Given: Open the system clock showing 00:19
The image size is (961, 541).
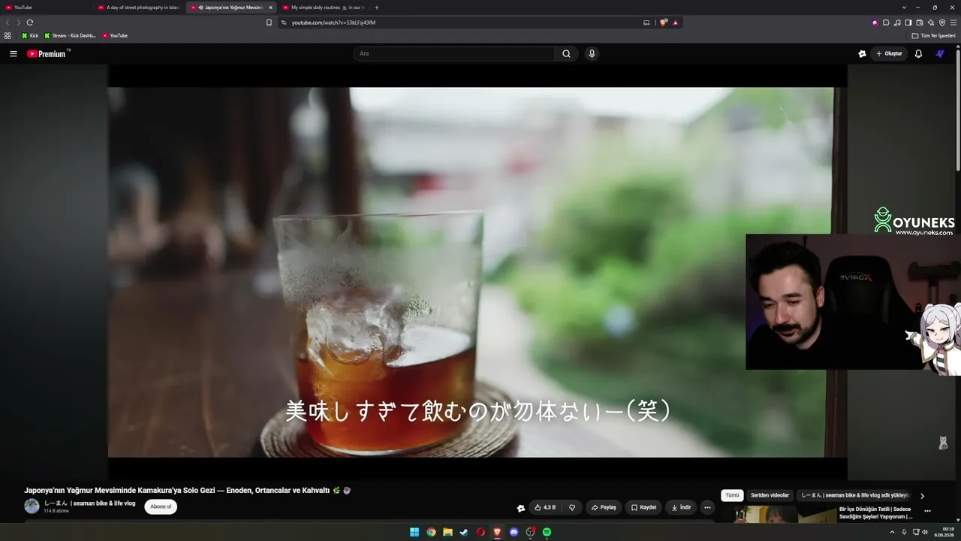Looking at the screenshot, I should click(x=944, y=532).
